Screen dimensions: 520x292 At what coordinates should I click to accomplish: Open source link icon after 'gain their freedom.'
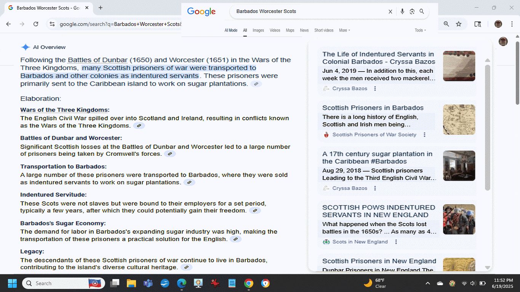(x=255, y=211)
